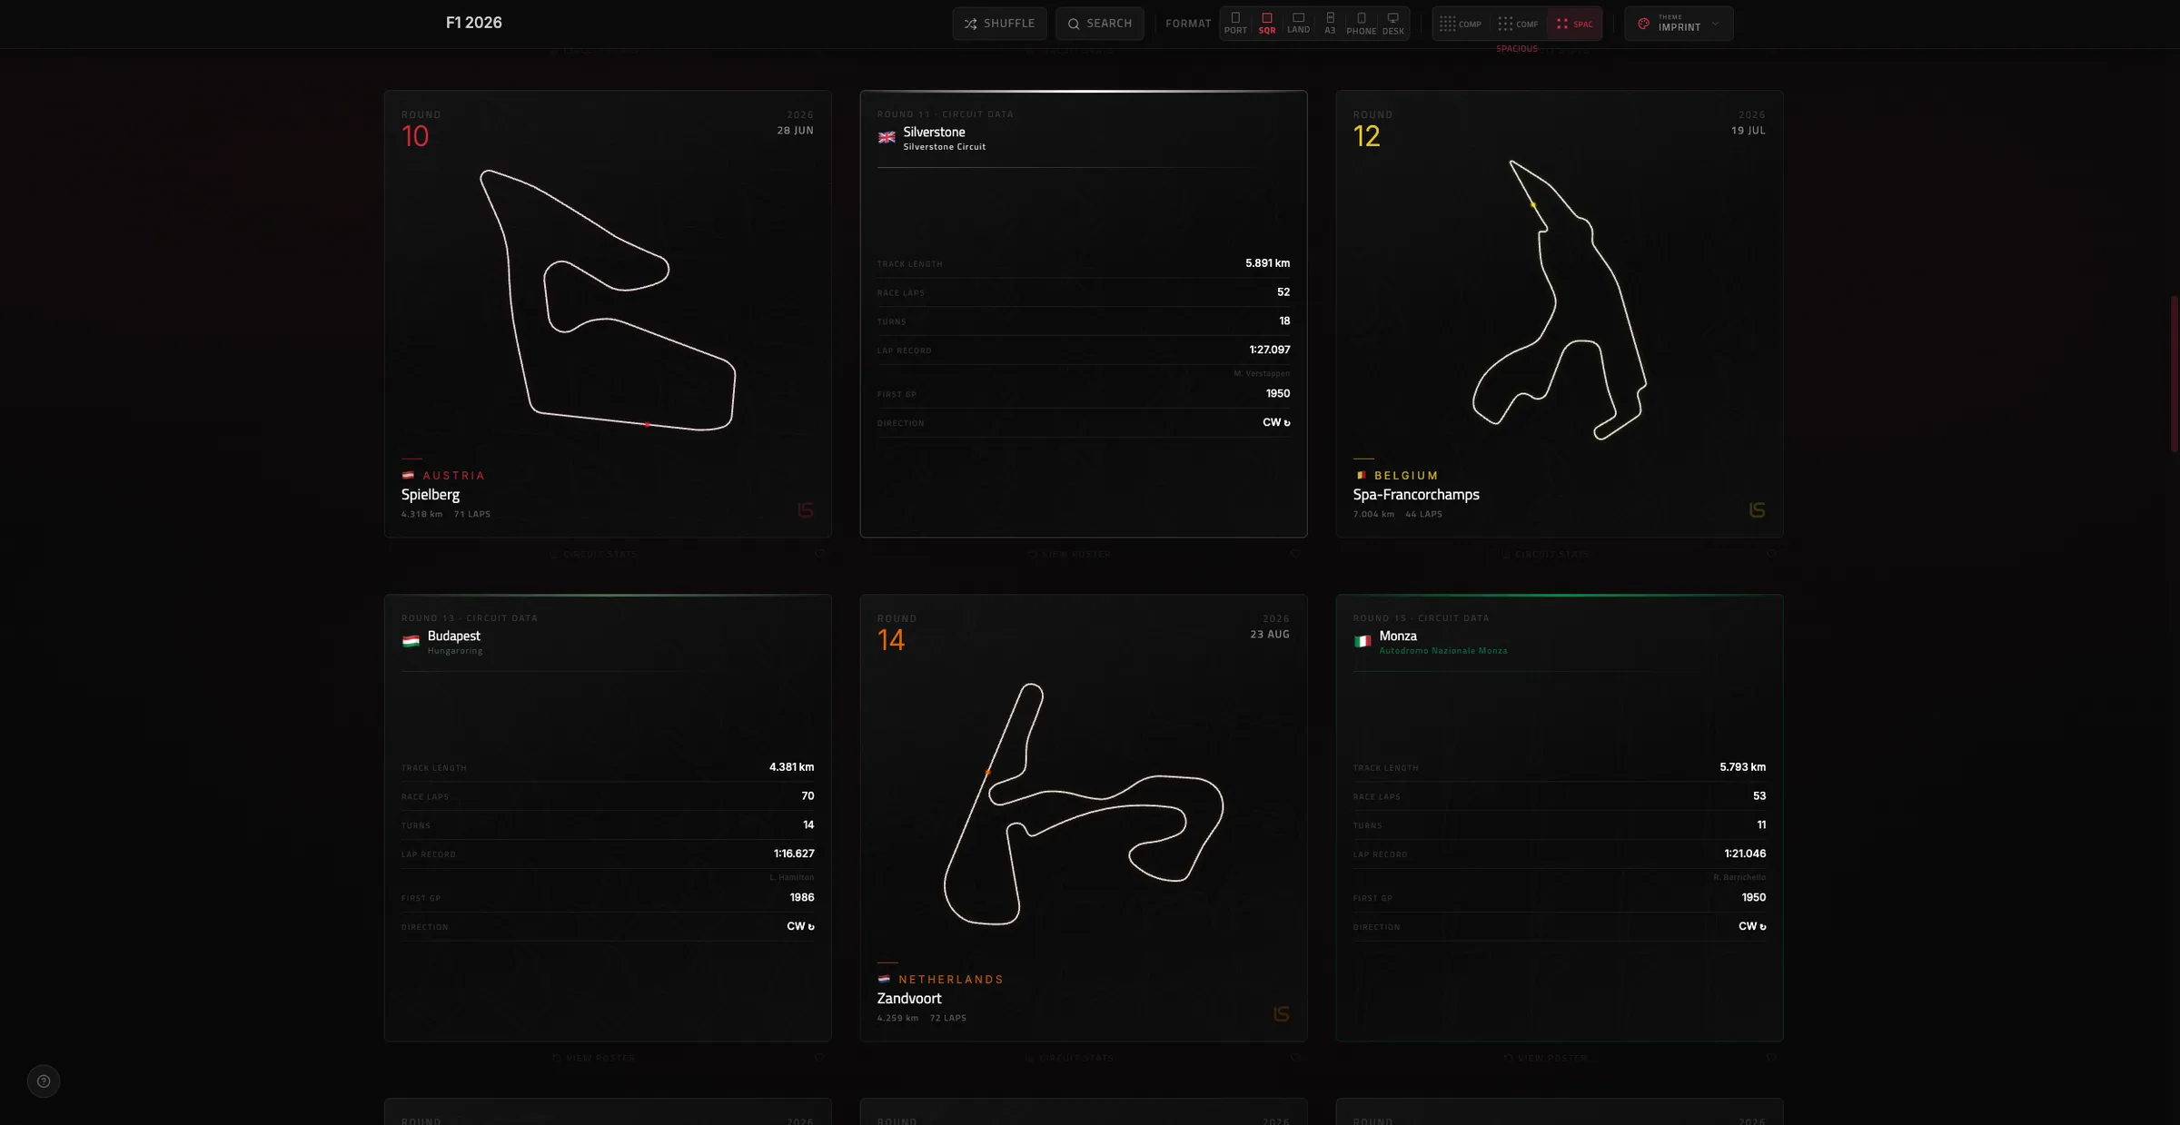Click the 23 AUG date on Netherlands card
This screenshot has width=2180, height=1125.
pyautogui.click(x=1270, y=635)
